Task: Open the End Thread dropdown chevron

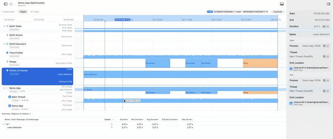Action: tap(328, 91)
